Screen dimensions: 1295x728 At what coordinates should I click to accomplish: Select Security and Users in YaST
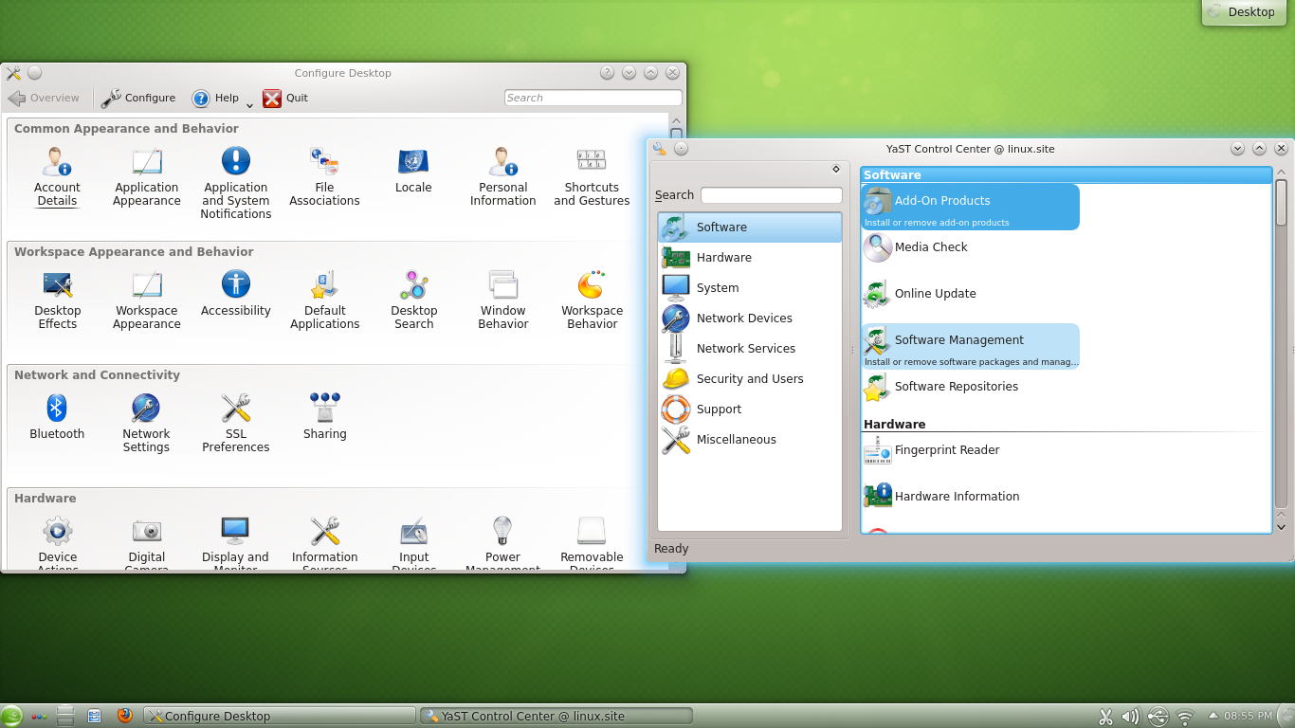click(x=749, y=379)
